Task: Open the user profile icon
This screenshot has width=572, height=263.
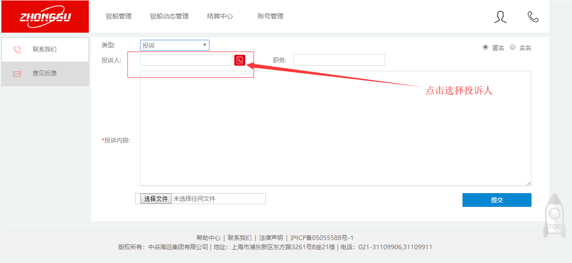Action: coord(500,17)
